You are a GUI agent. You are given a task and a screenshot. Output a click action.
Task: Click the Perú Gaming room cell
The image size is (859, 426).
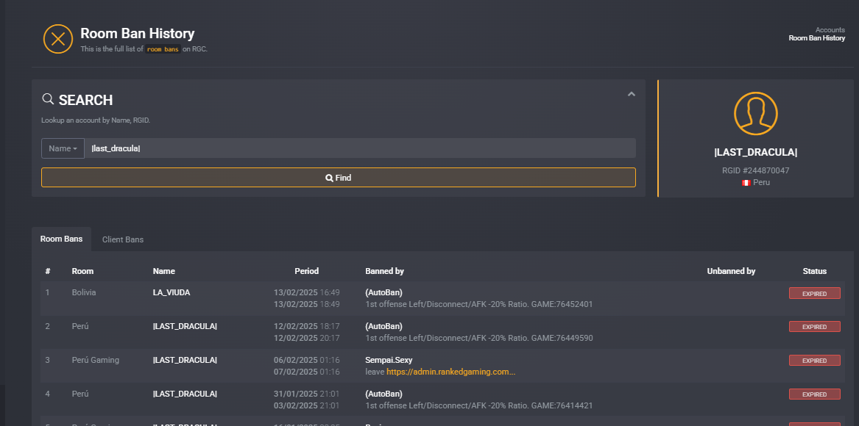tap(96, 360)
